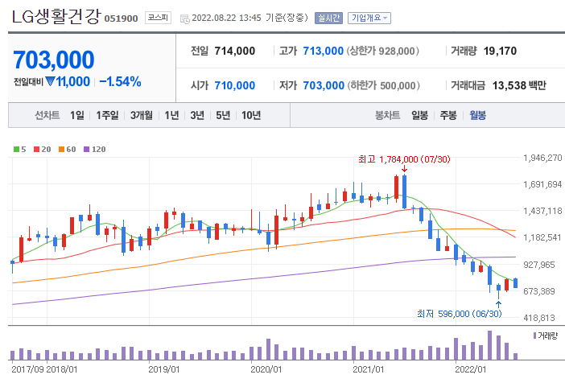Click the clock calendar icon beside the date

(184, 19)
